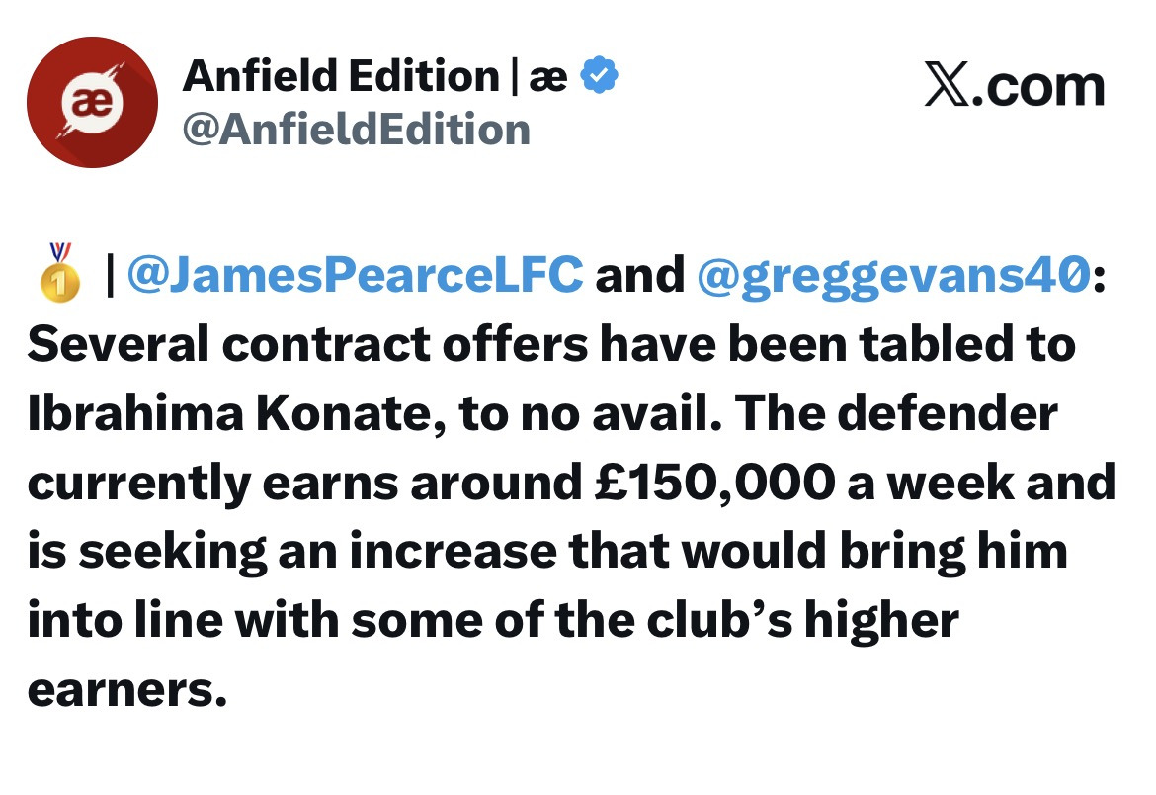Open the Anfield Edition display name

[340, 76]
